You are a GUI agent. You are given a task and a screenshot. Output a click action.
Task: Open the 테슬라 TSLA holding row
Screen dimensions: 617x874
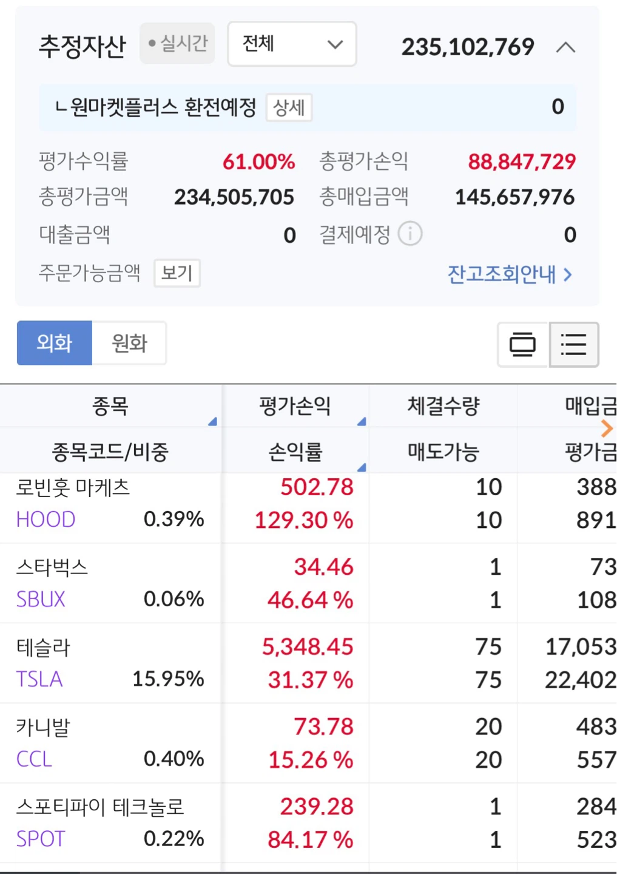tap(308, 663)
